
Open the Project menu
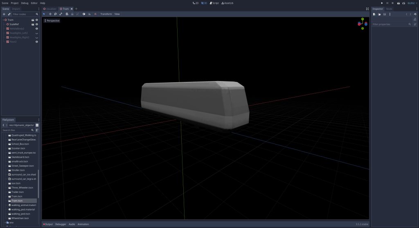(x=15, y=3)
